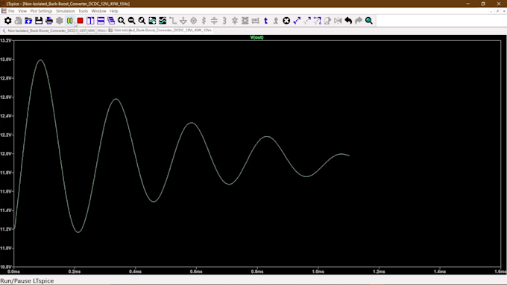Screen dimensions: 507x285
Task: Select the Resistor tool
Action: tap(204, 21)
